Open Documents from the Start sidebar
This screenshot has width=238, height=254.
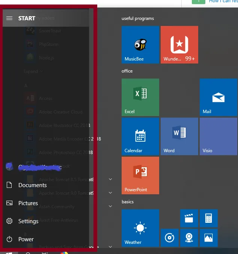[x=46, y=185]
